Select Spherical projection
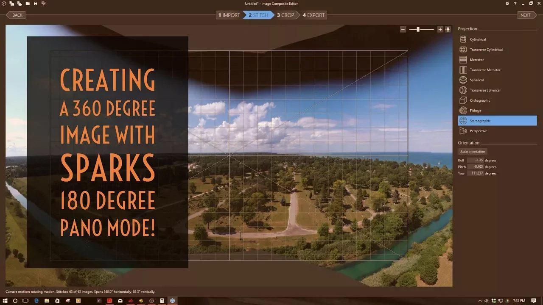Viewport: 543px width, 305px height. [497, 80]
